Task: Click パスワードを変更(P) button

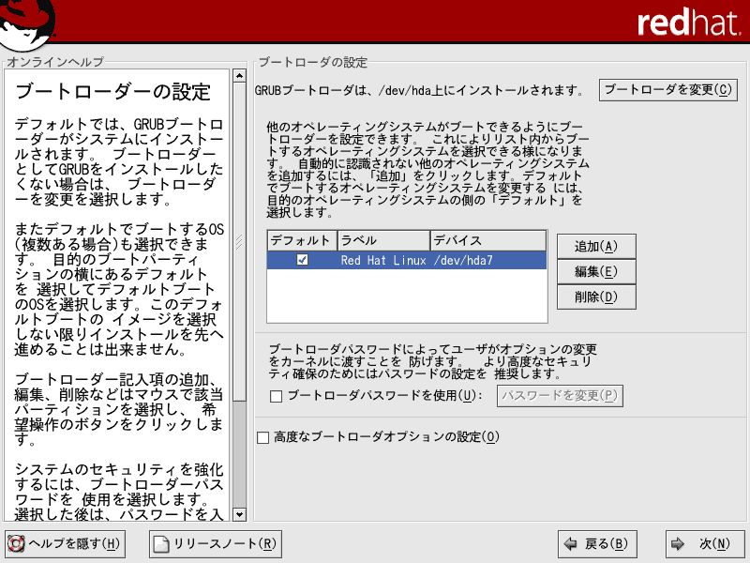Action: point(560,396)
